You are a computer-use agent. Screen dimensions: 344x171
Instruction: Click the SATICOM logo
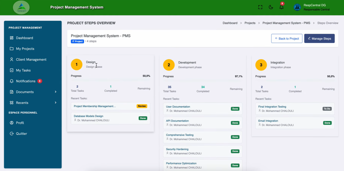click(21, 7)
